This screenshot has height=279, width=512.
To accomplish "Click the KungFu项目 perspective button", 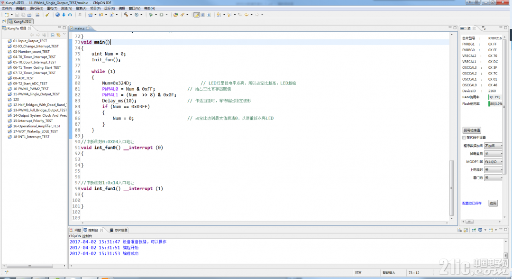I will pyautogui.click(x=20, y=21).
